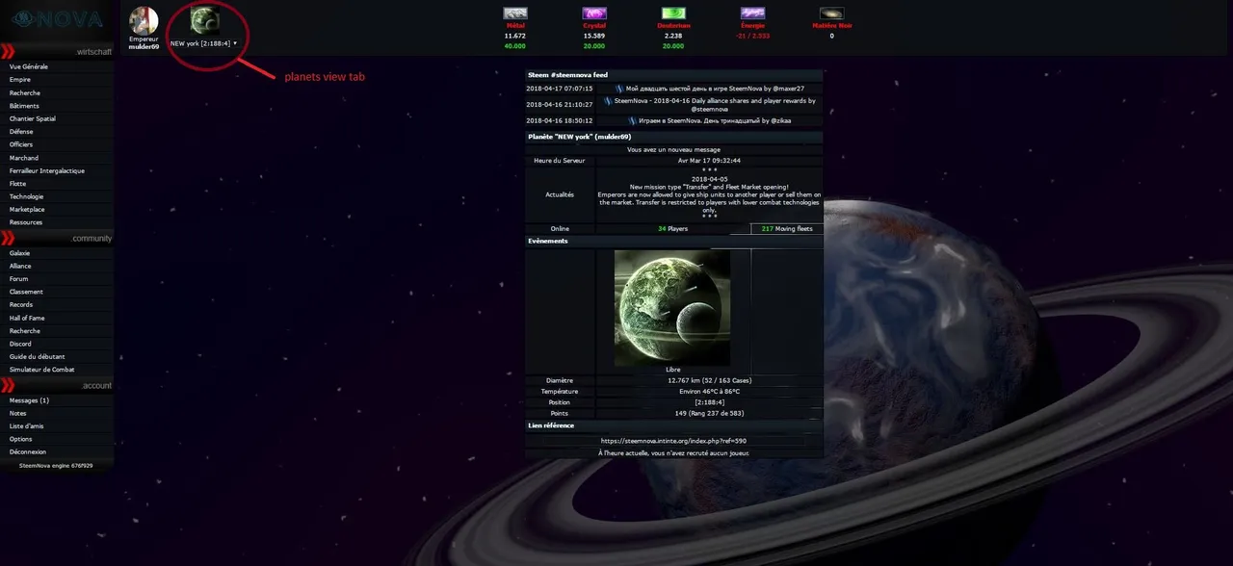Image resolution: width=1233 pixels, height=566 pixels.
Task: Open the Bâtiments menu
Action: point(24,106)
